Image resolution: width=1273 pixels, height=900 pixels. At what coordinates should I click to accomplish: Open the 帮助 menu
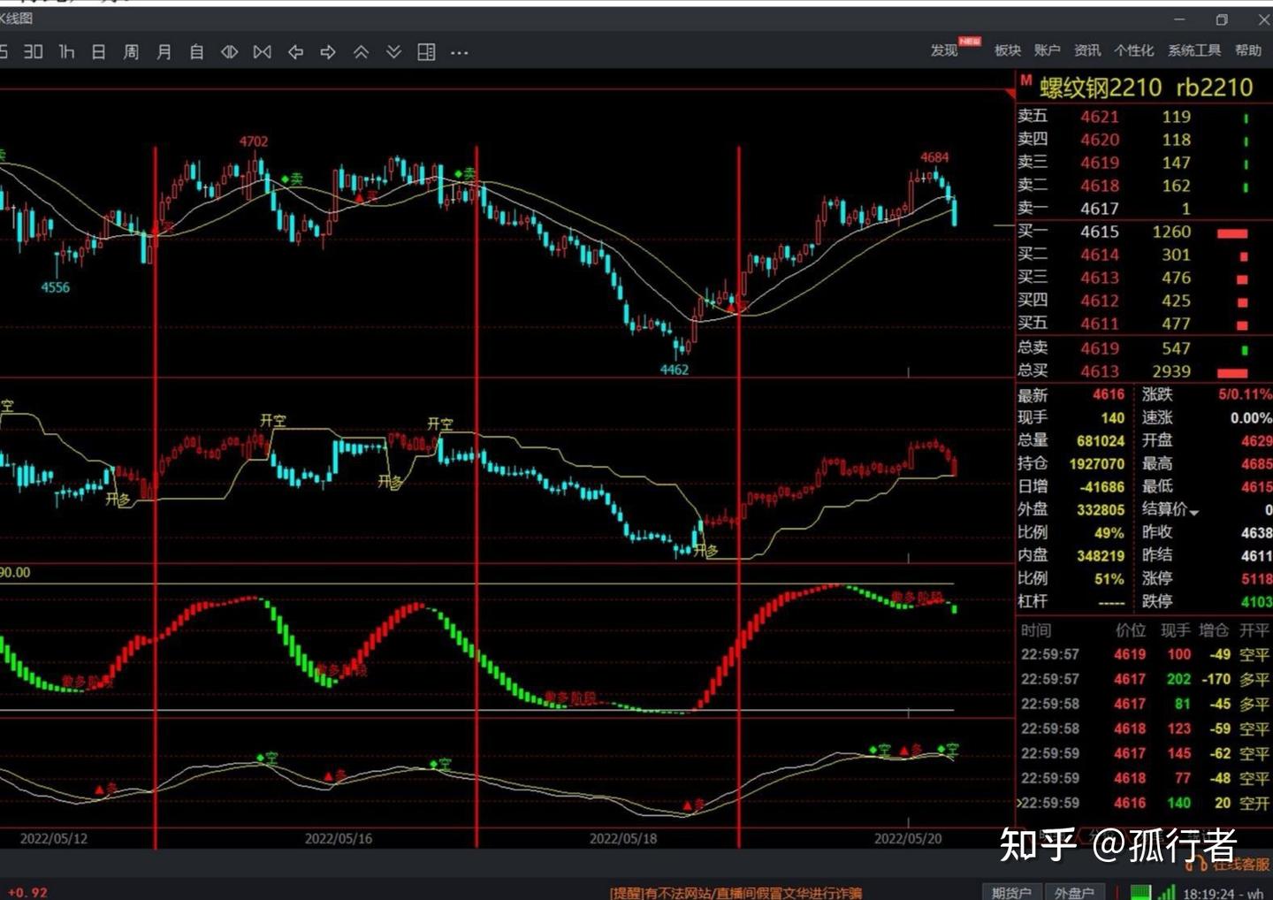(x=1248, y=50)
